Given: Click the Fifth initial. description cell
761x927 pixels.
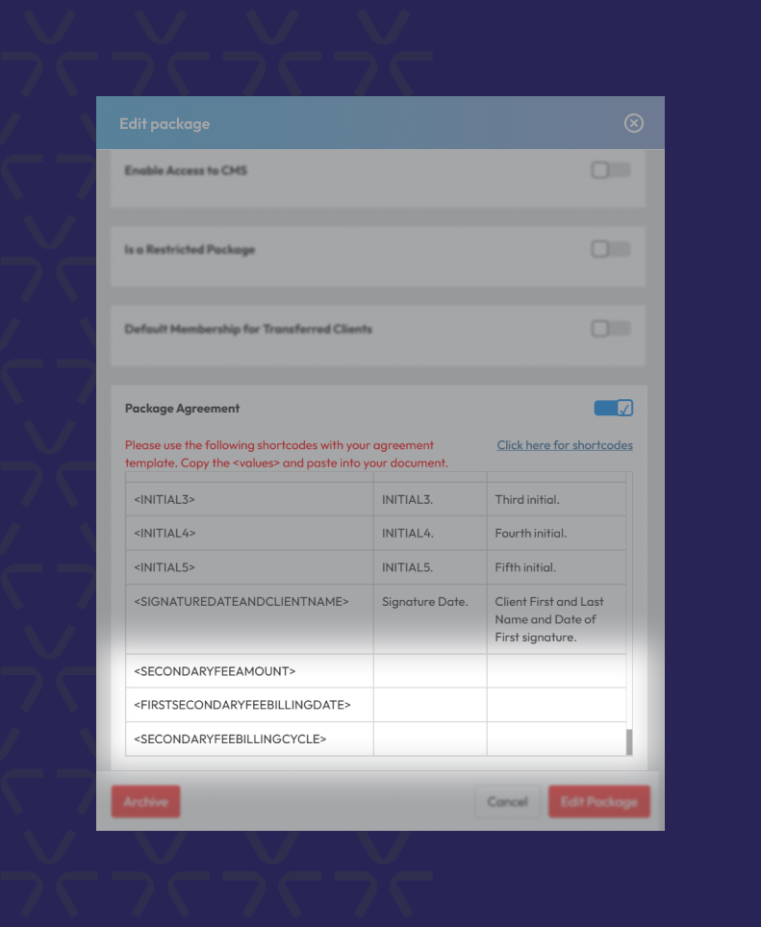Looking at the screenshot, I should (x=525, y=567).
